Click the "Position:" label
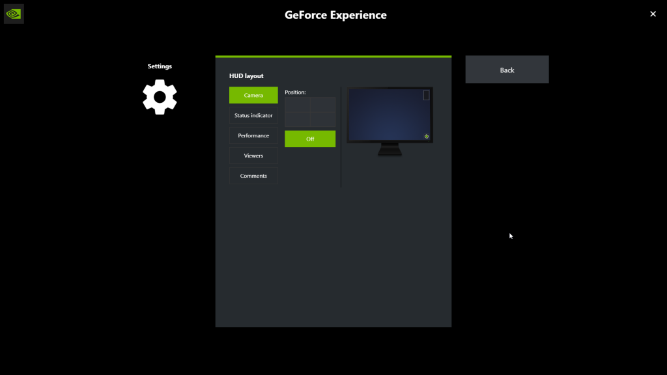 tap(295, 92)
